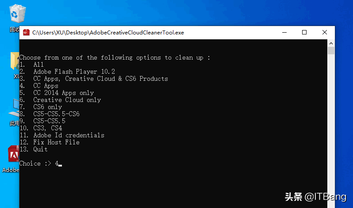Click the 'Choice :>' prompt input line
The image size is (353, 208).
41,163
